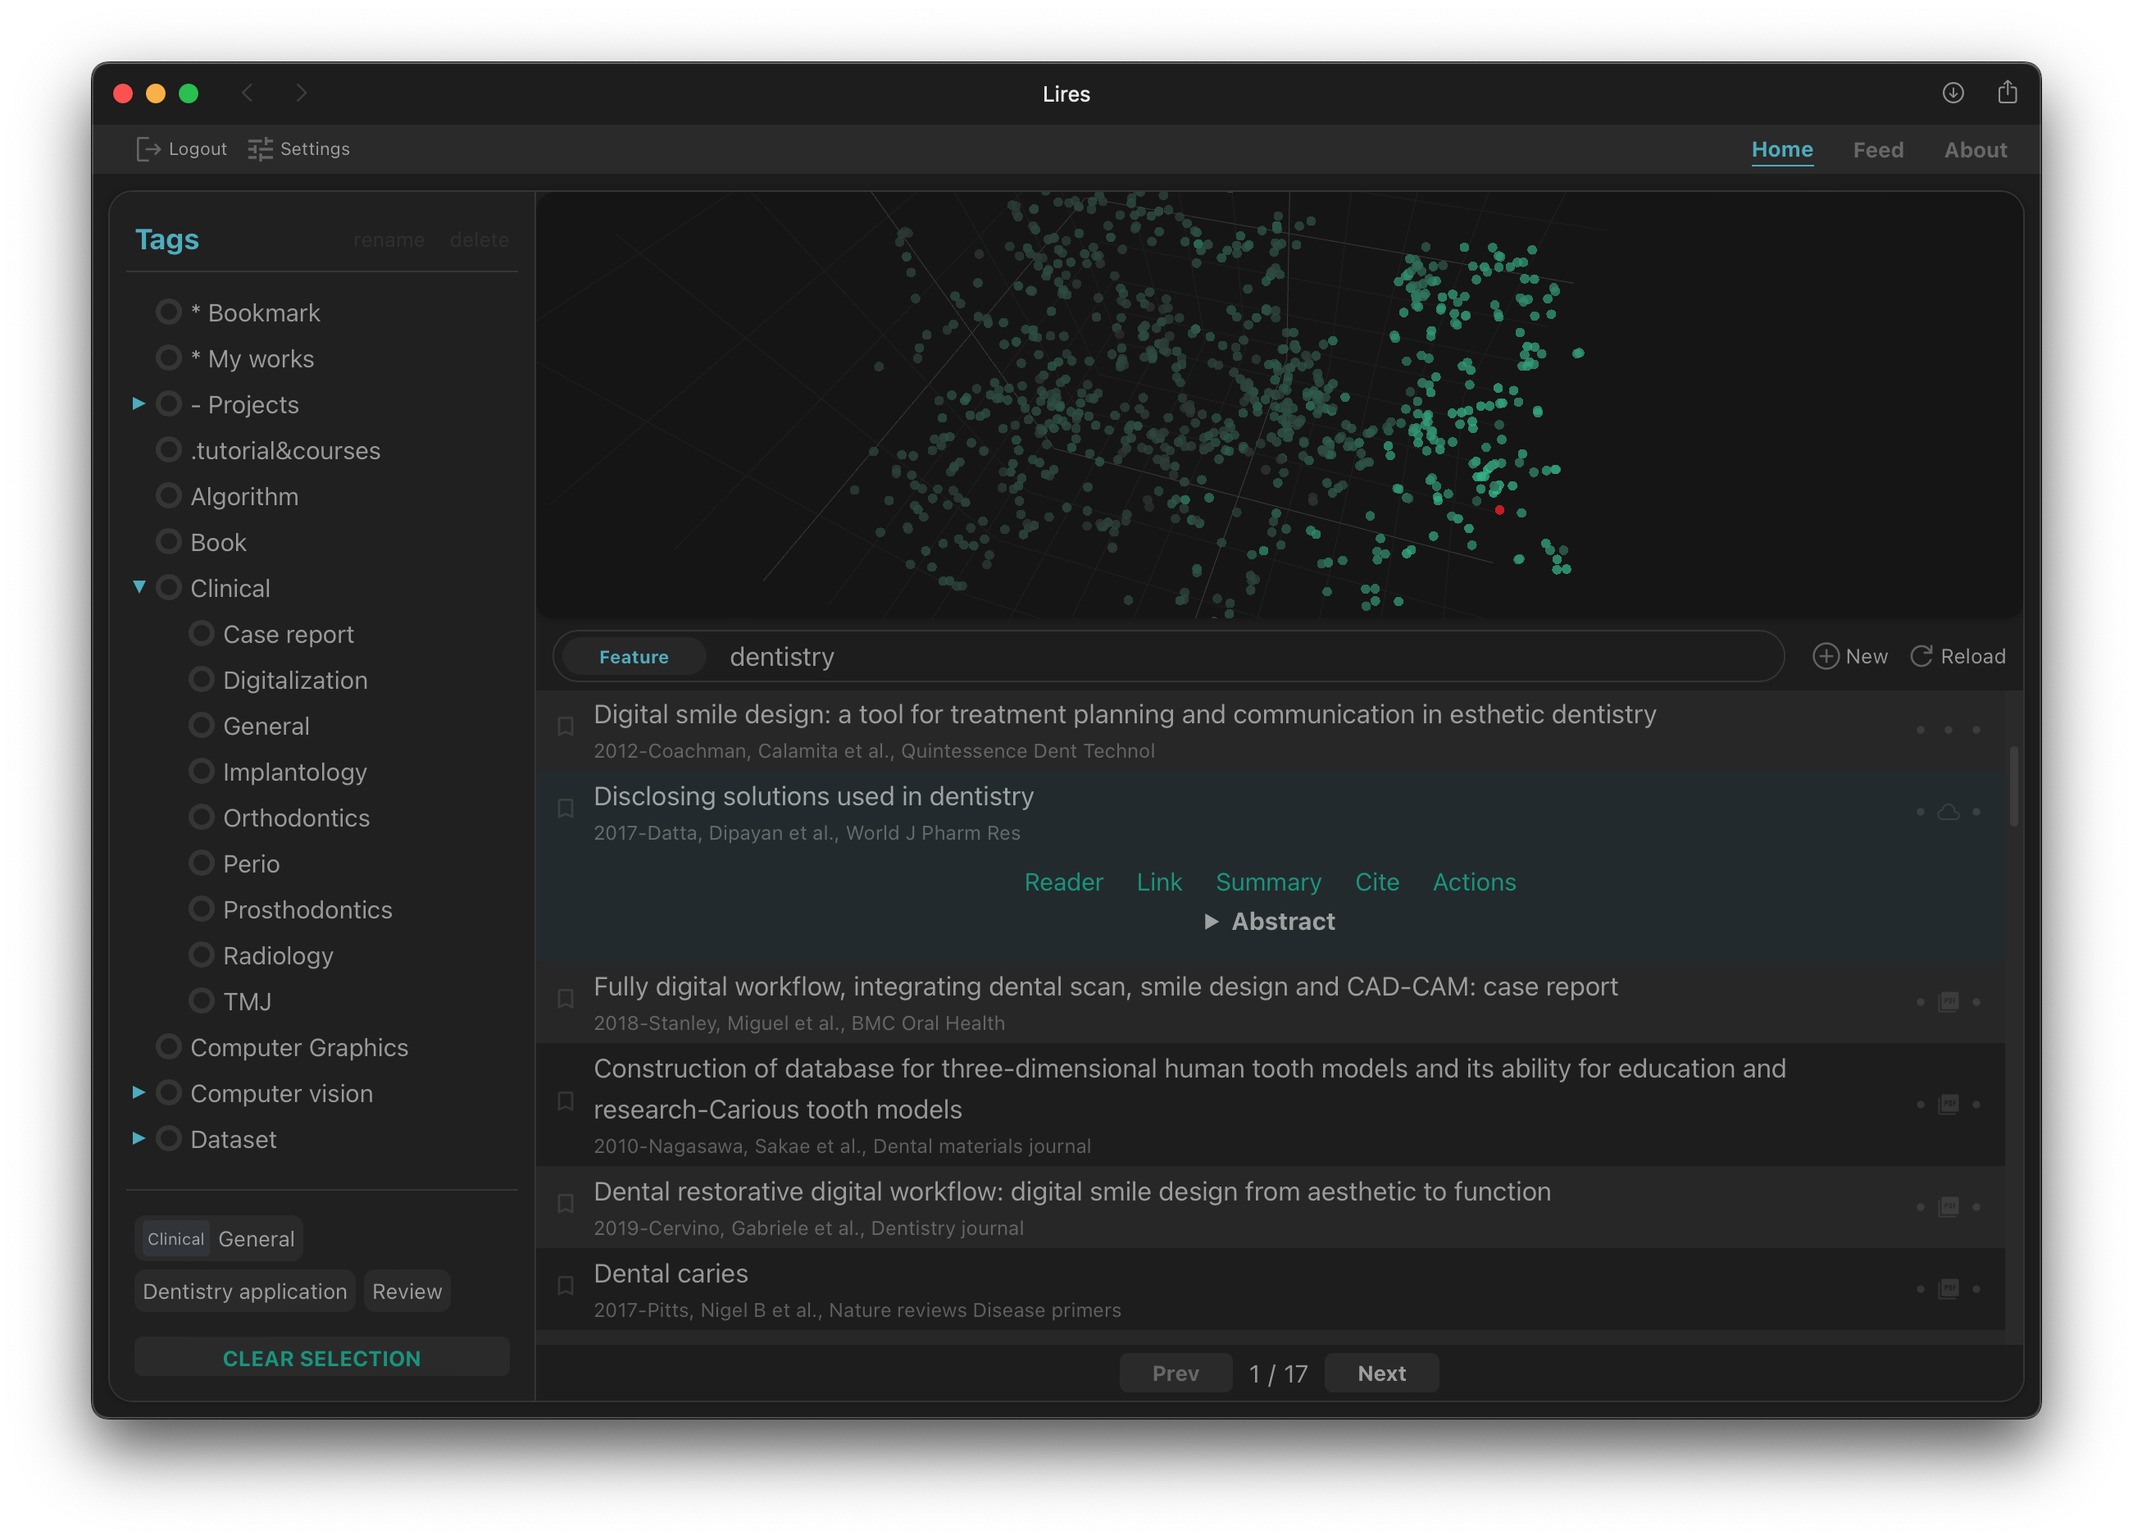Expand the Abstract disclosure triangle
Viewport: 2133px width, 1540px height.
1212,922
